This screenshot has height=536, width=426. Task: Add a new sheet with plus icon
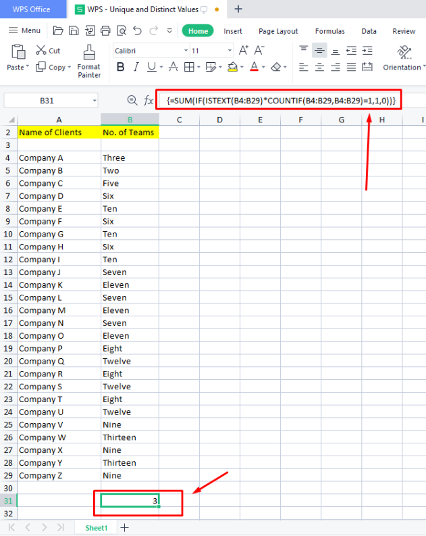point(124,527)
